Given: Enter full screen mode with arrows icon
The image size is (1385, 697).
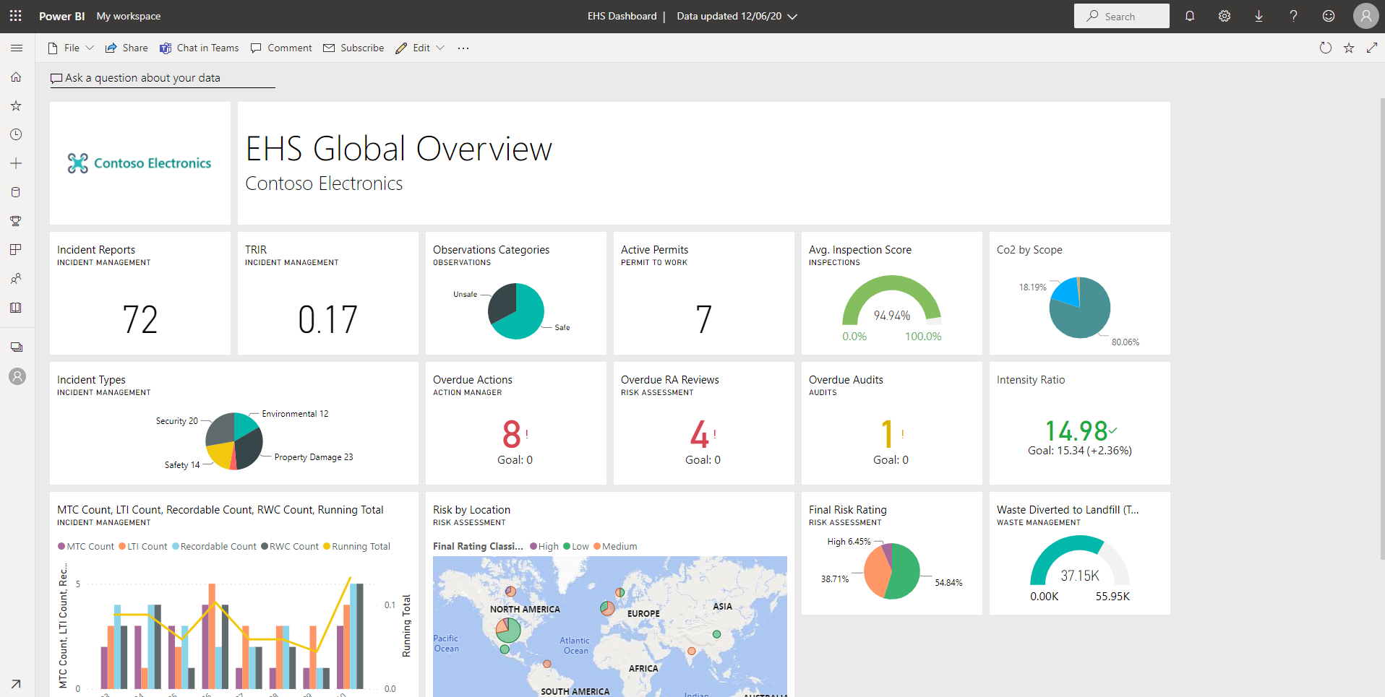Looking at the screenshot, I should pos(1371,48).
